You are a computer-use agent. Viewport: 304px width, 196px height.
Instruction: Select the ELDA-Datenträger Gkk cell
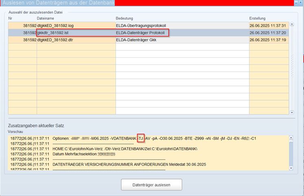[136, 40]
